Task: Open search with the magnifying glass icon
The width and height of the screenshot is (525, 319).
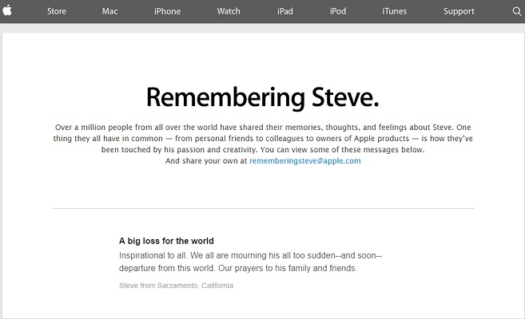Action: pyautogui.click(x=517, y=11)
